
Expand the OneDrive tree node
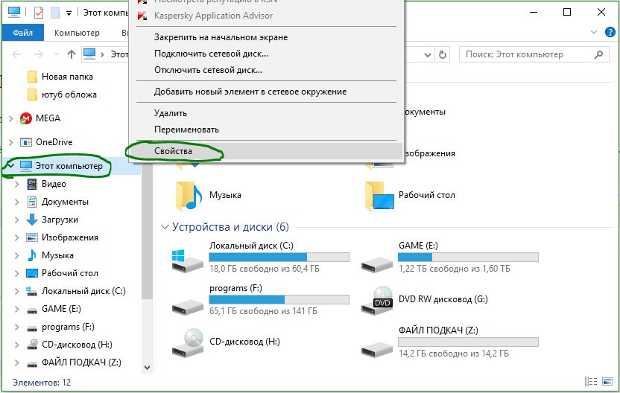[x=11, y=142]
